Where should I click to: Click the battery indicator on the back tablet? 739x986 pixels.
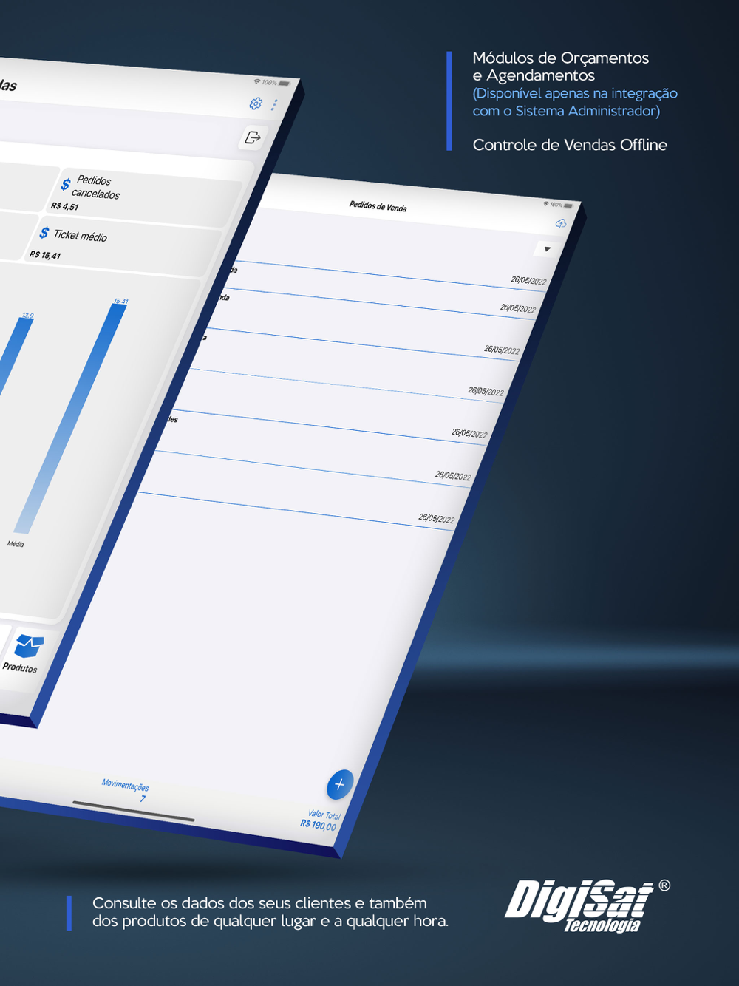pyautogui.click(x=568, y=205)
